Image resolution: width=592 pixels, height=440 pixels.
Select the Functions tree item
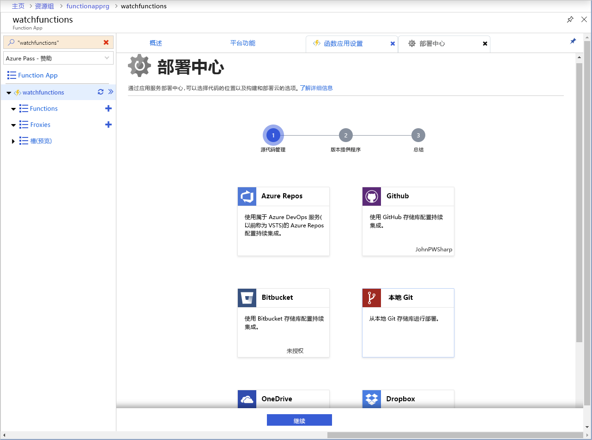(x=44, y=108)
